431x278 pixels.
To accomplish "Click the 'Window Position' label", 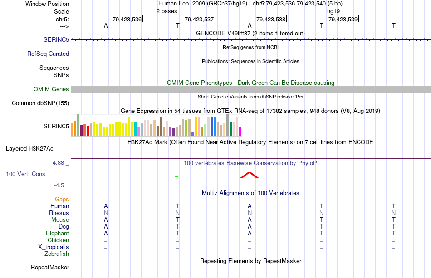I will coord(47,4).
